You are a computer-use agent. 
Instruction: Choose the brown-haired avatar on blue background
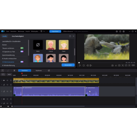tap(38, 58)
